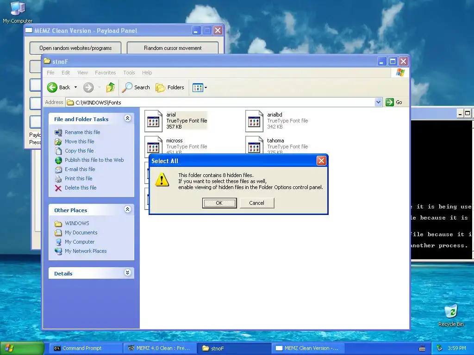Click the Back arrow icon in stnoF window
474x355 pixels.
[x=52, y=87]
